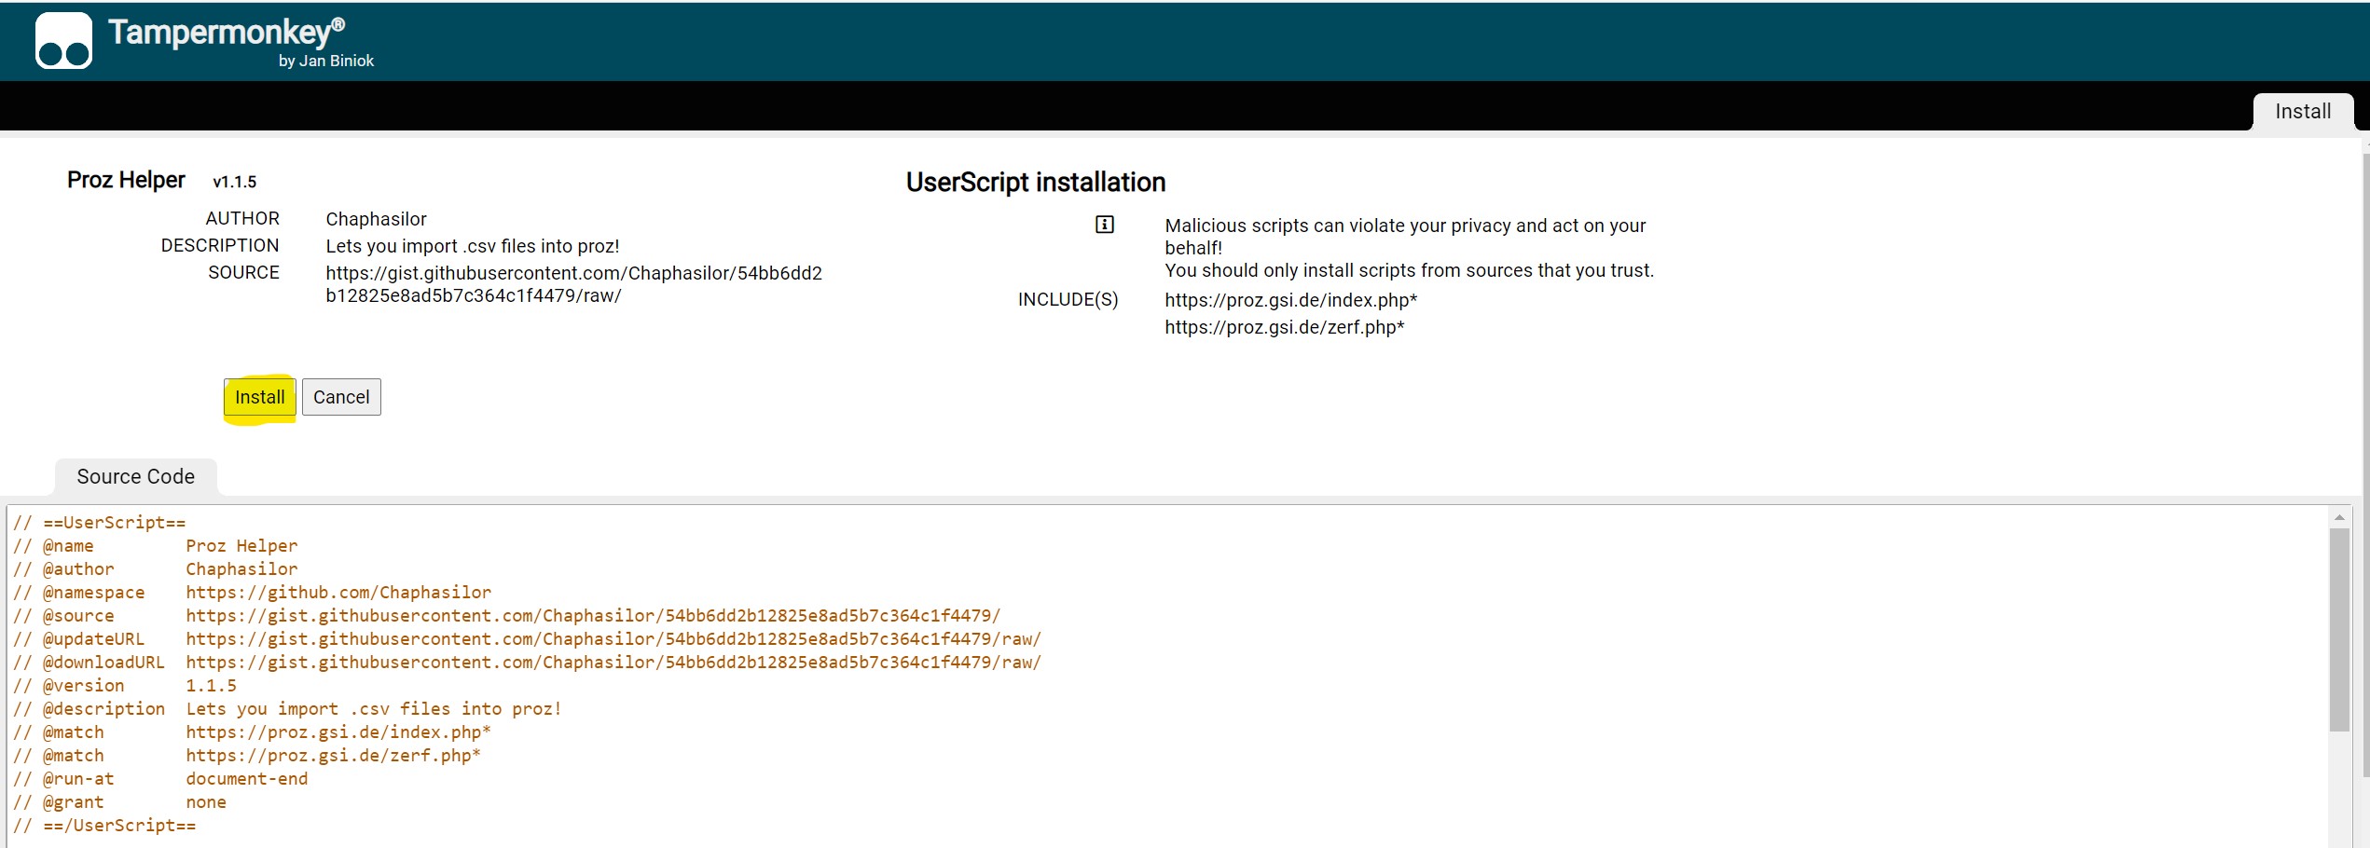
Task: Click the SOURCE label
Action: [243, 272]
